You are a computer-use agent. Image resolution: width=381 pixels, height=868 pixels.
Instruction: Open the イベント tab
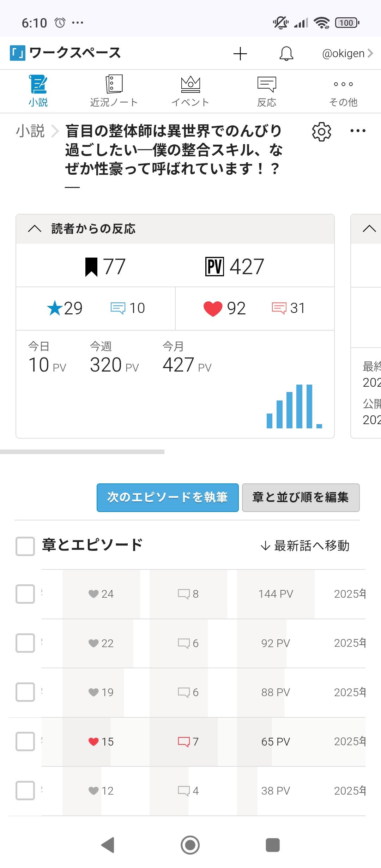pos(190,91)
